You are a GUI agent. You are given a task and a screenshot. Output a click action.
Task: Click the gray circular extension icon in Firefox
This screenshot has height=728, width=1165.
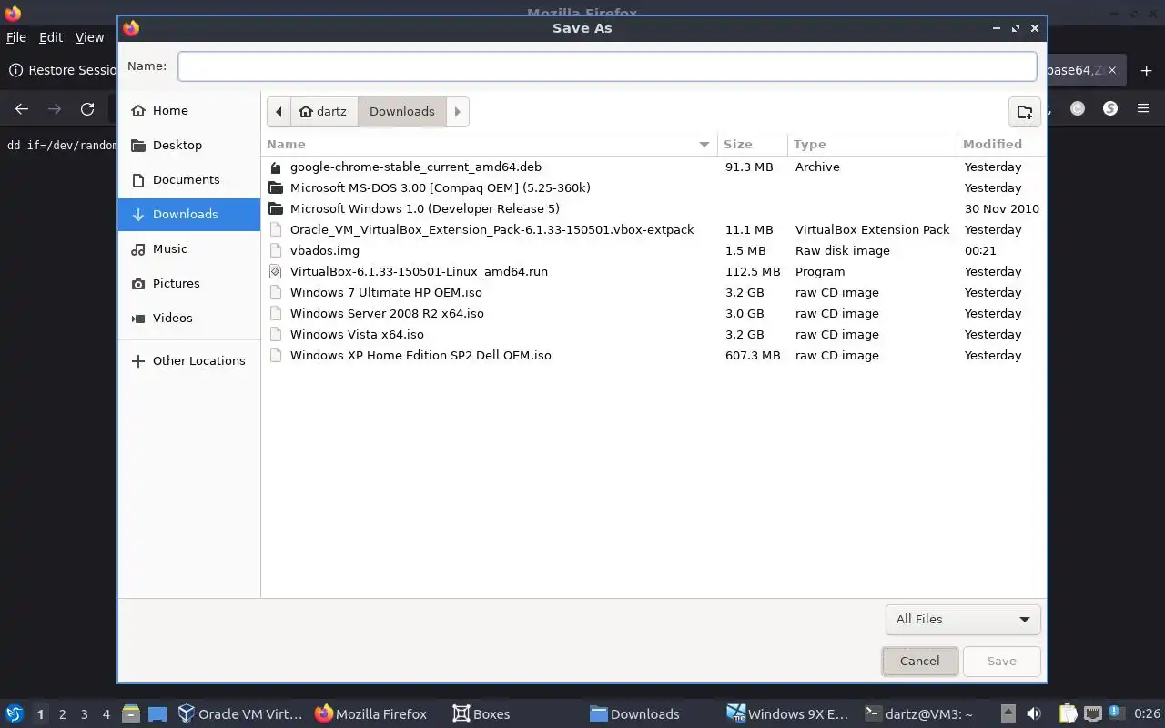(x=1078, y=108)
